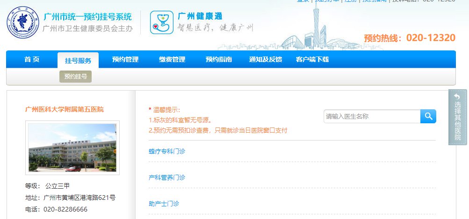This screenshot has height=219, width=469.
Task: Open the 客户端下载 menu
Action: [312, 59]
